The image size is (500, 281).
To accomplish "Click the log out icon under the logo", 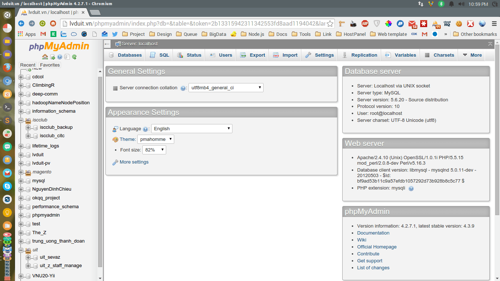I will pyautogui.click(x=52, y=57).
